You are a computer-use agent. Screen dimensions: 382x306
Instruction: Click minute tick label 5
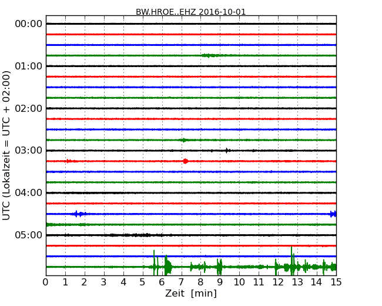(143, 282)
